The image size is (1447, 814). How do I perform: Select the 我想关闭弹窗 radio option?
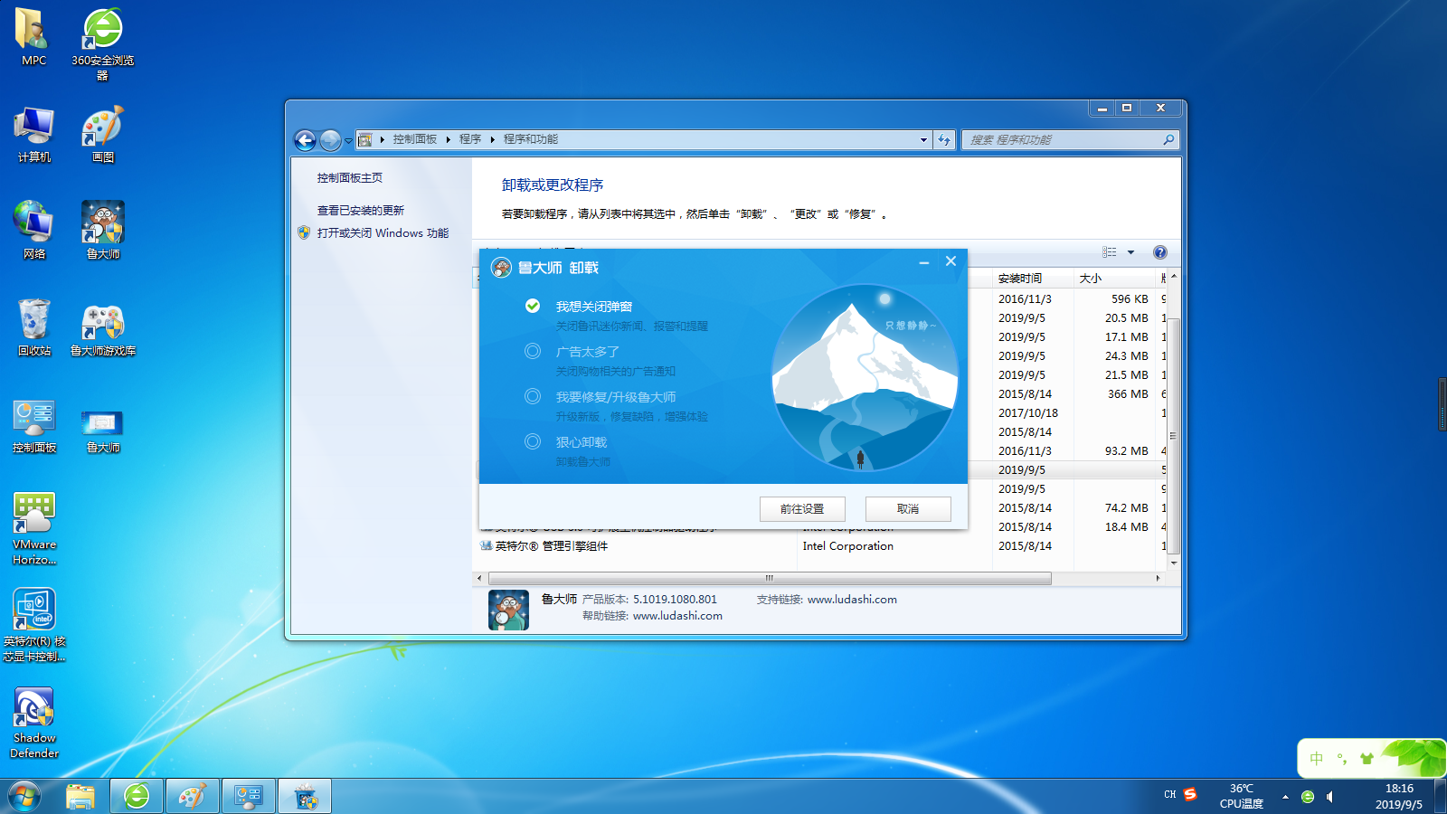[533, 307]
